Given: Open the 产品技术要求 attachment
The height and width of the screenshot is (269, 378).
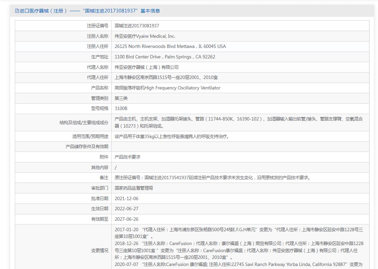Looking at the screenshot, I should [128, 157].
